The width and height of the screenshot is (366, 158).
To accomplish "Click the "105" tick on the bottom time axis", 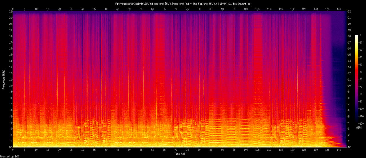I will point(257,150).
